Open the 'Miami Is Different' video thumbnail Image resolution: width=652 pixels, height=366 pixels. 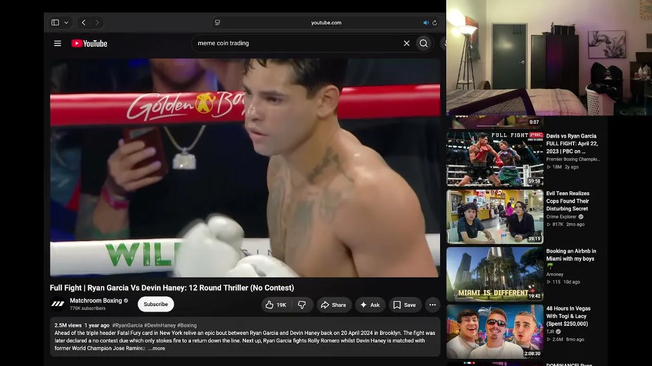coord(495,274)
